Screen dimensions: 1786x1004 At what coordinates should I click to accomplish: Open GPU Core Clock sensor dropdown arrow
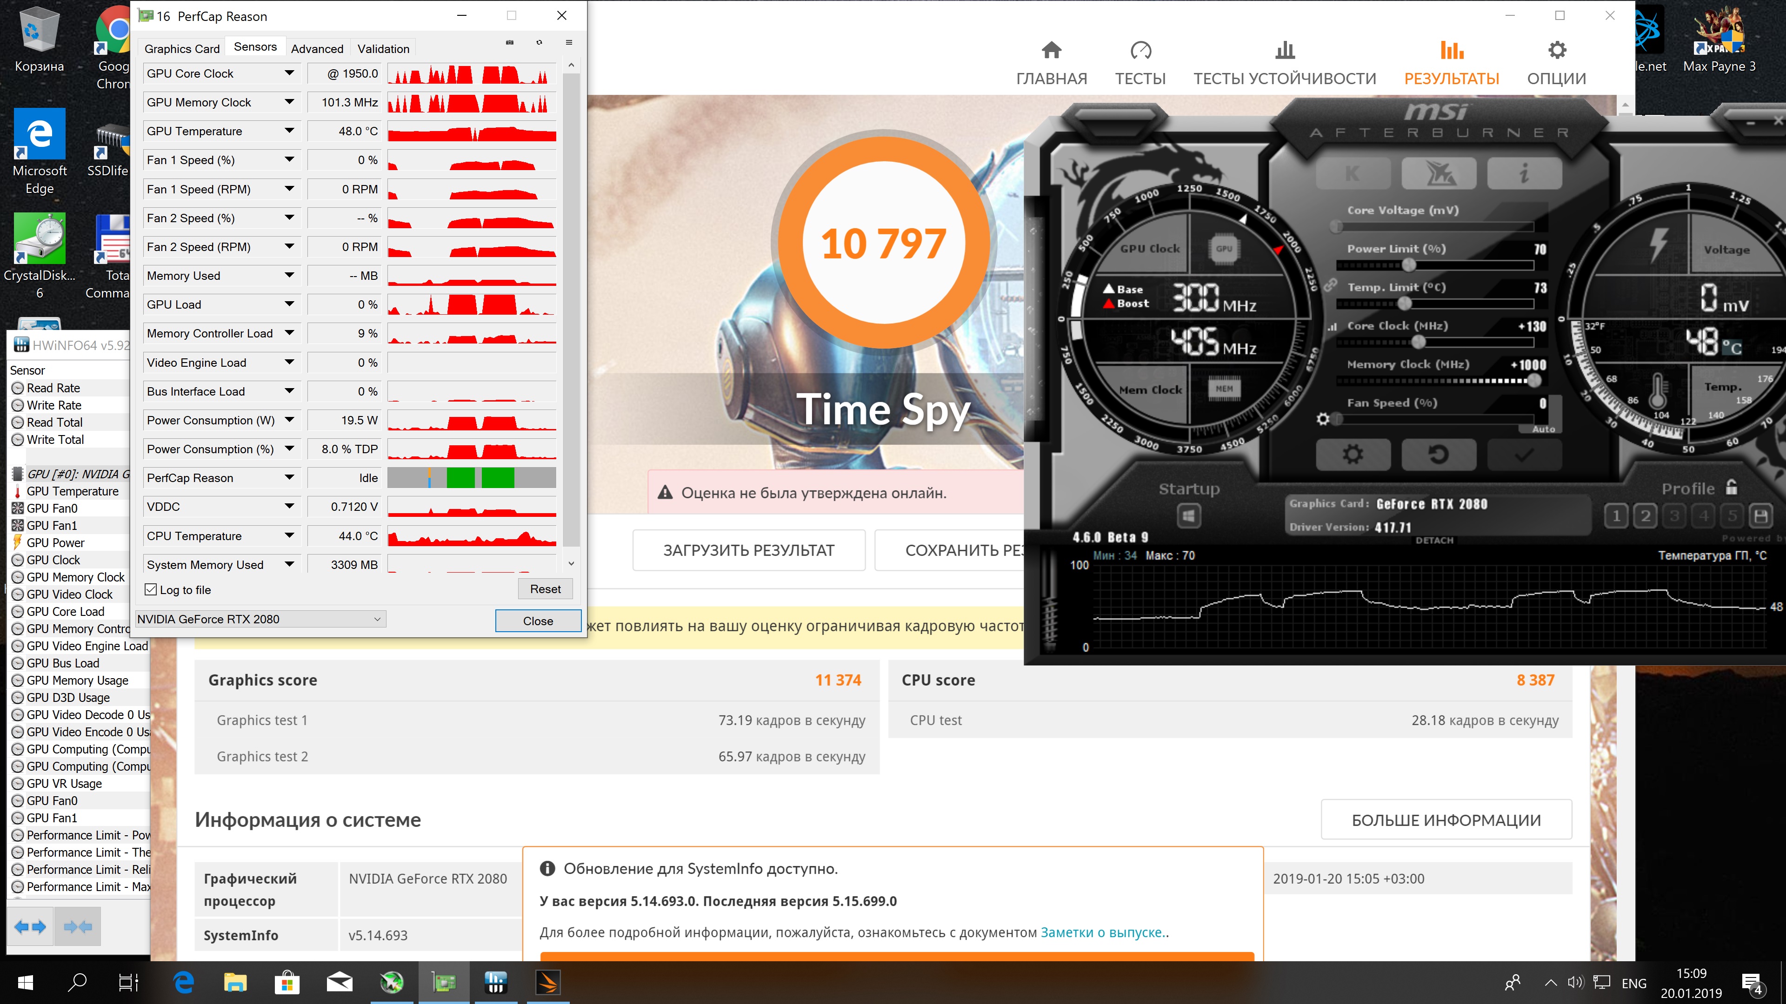pyautogui.click(x=290, y=73)
